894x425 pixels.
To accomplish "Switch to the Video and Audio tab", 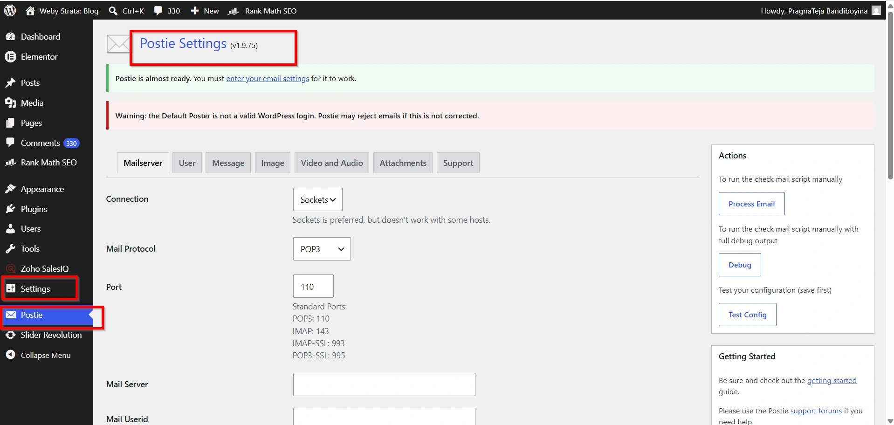I will pos(331,163).
